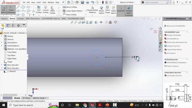Open Performance Benchmark Test link
This screenshot has height=108, width=192.
click(177, 42)
